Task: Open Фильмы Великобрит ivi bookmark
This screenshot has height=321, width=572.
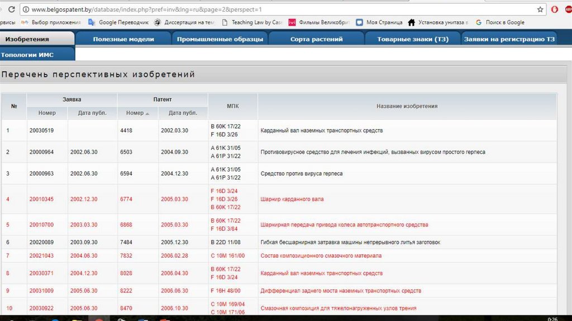Action: pyautogui.click(x=319, y=22)
